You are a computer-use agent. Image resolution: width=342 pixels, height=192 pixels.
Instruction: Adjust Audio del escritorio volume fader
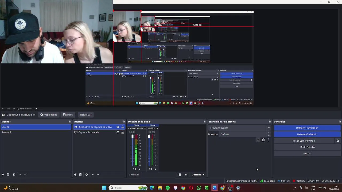click(x=132, y=137)
